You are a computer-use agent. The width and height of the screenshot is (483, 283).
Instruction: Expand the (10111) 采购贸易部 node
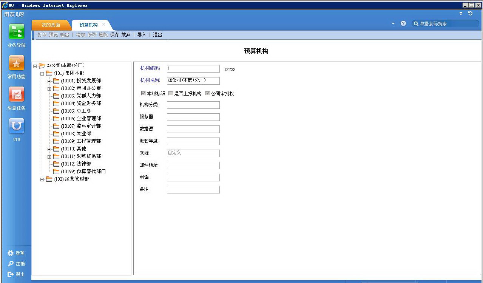[49, 157]
